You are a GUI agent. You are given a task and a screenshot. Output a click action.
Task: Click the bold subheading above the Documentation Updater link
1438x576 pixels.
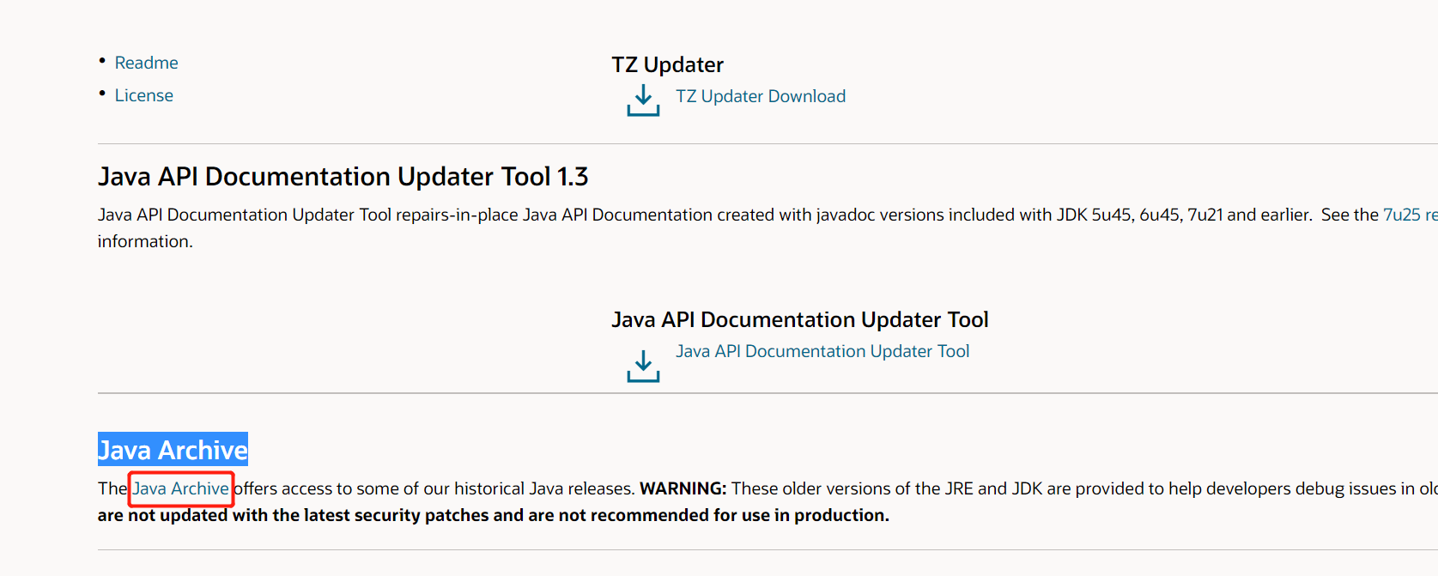(x=799, y=319)
